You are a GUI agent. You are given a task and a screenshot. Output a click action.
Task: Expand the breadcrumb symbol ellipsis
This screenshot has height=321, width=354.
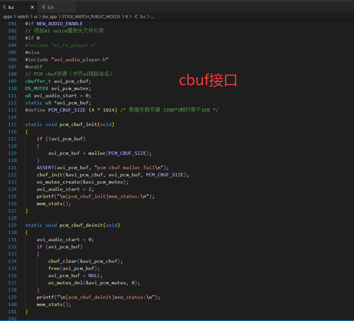(152, 16)
